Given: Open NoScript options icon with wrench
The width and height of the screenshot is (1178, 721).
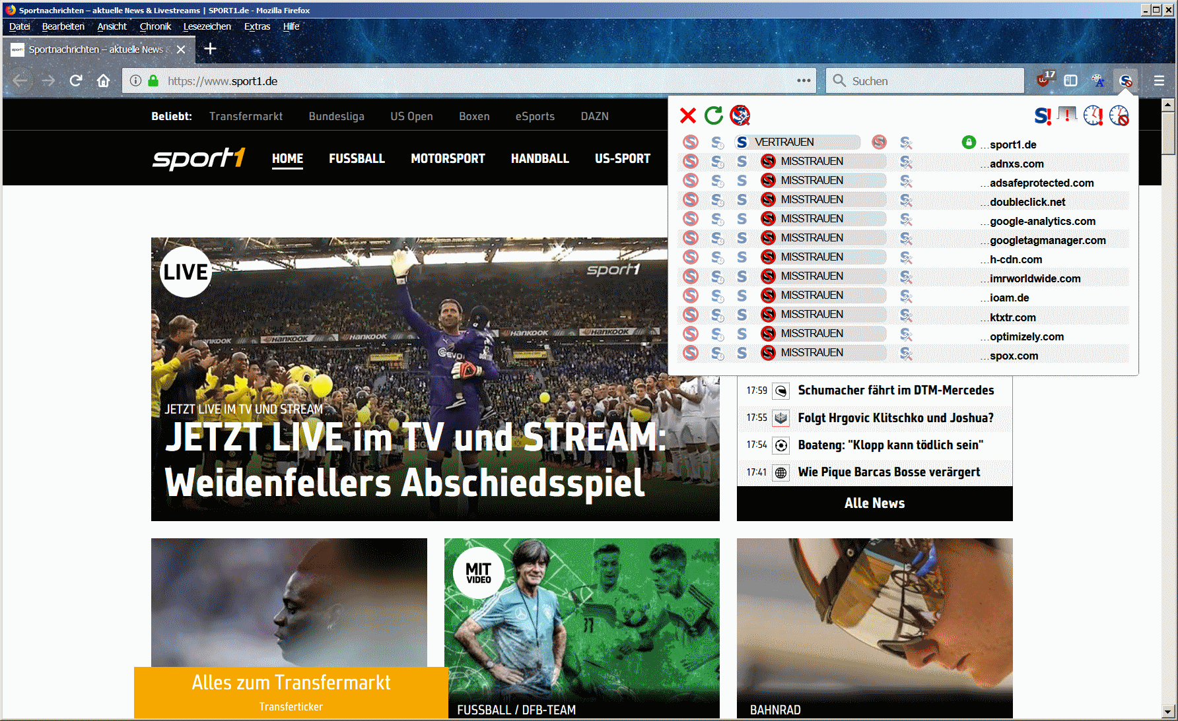Looking at the screenshot, I should point(740,115).
